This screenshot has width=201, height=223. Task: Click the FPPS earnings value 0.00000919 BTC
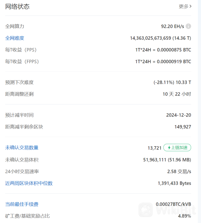pos(174,61)
